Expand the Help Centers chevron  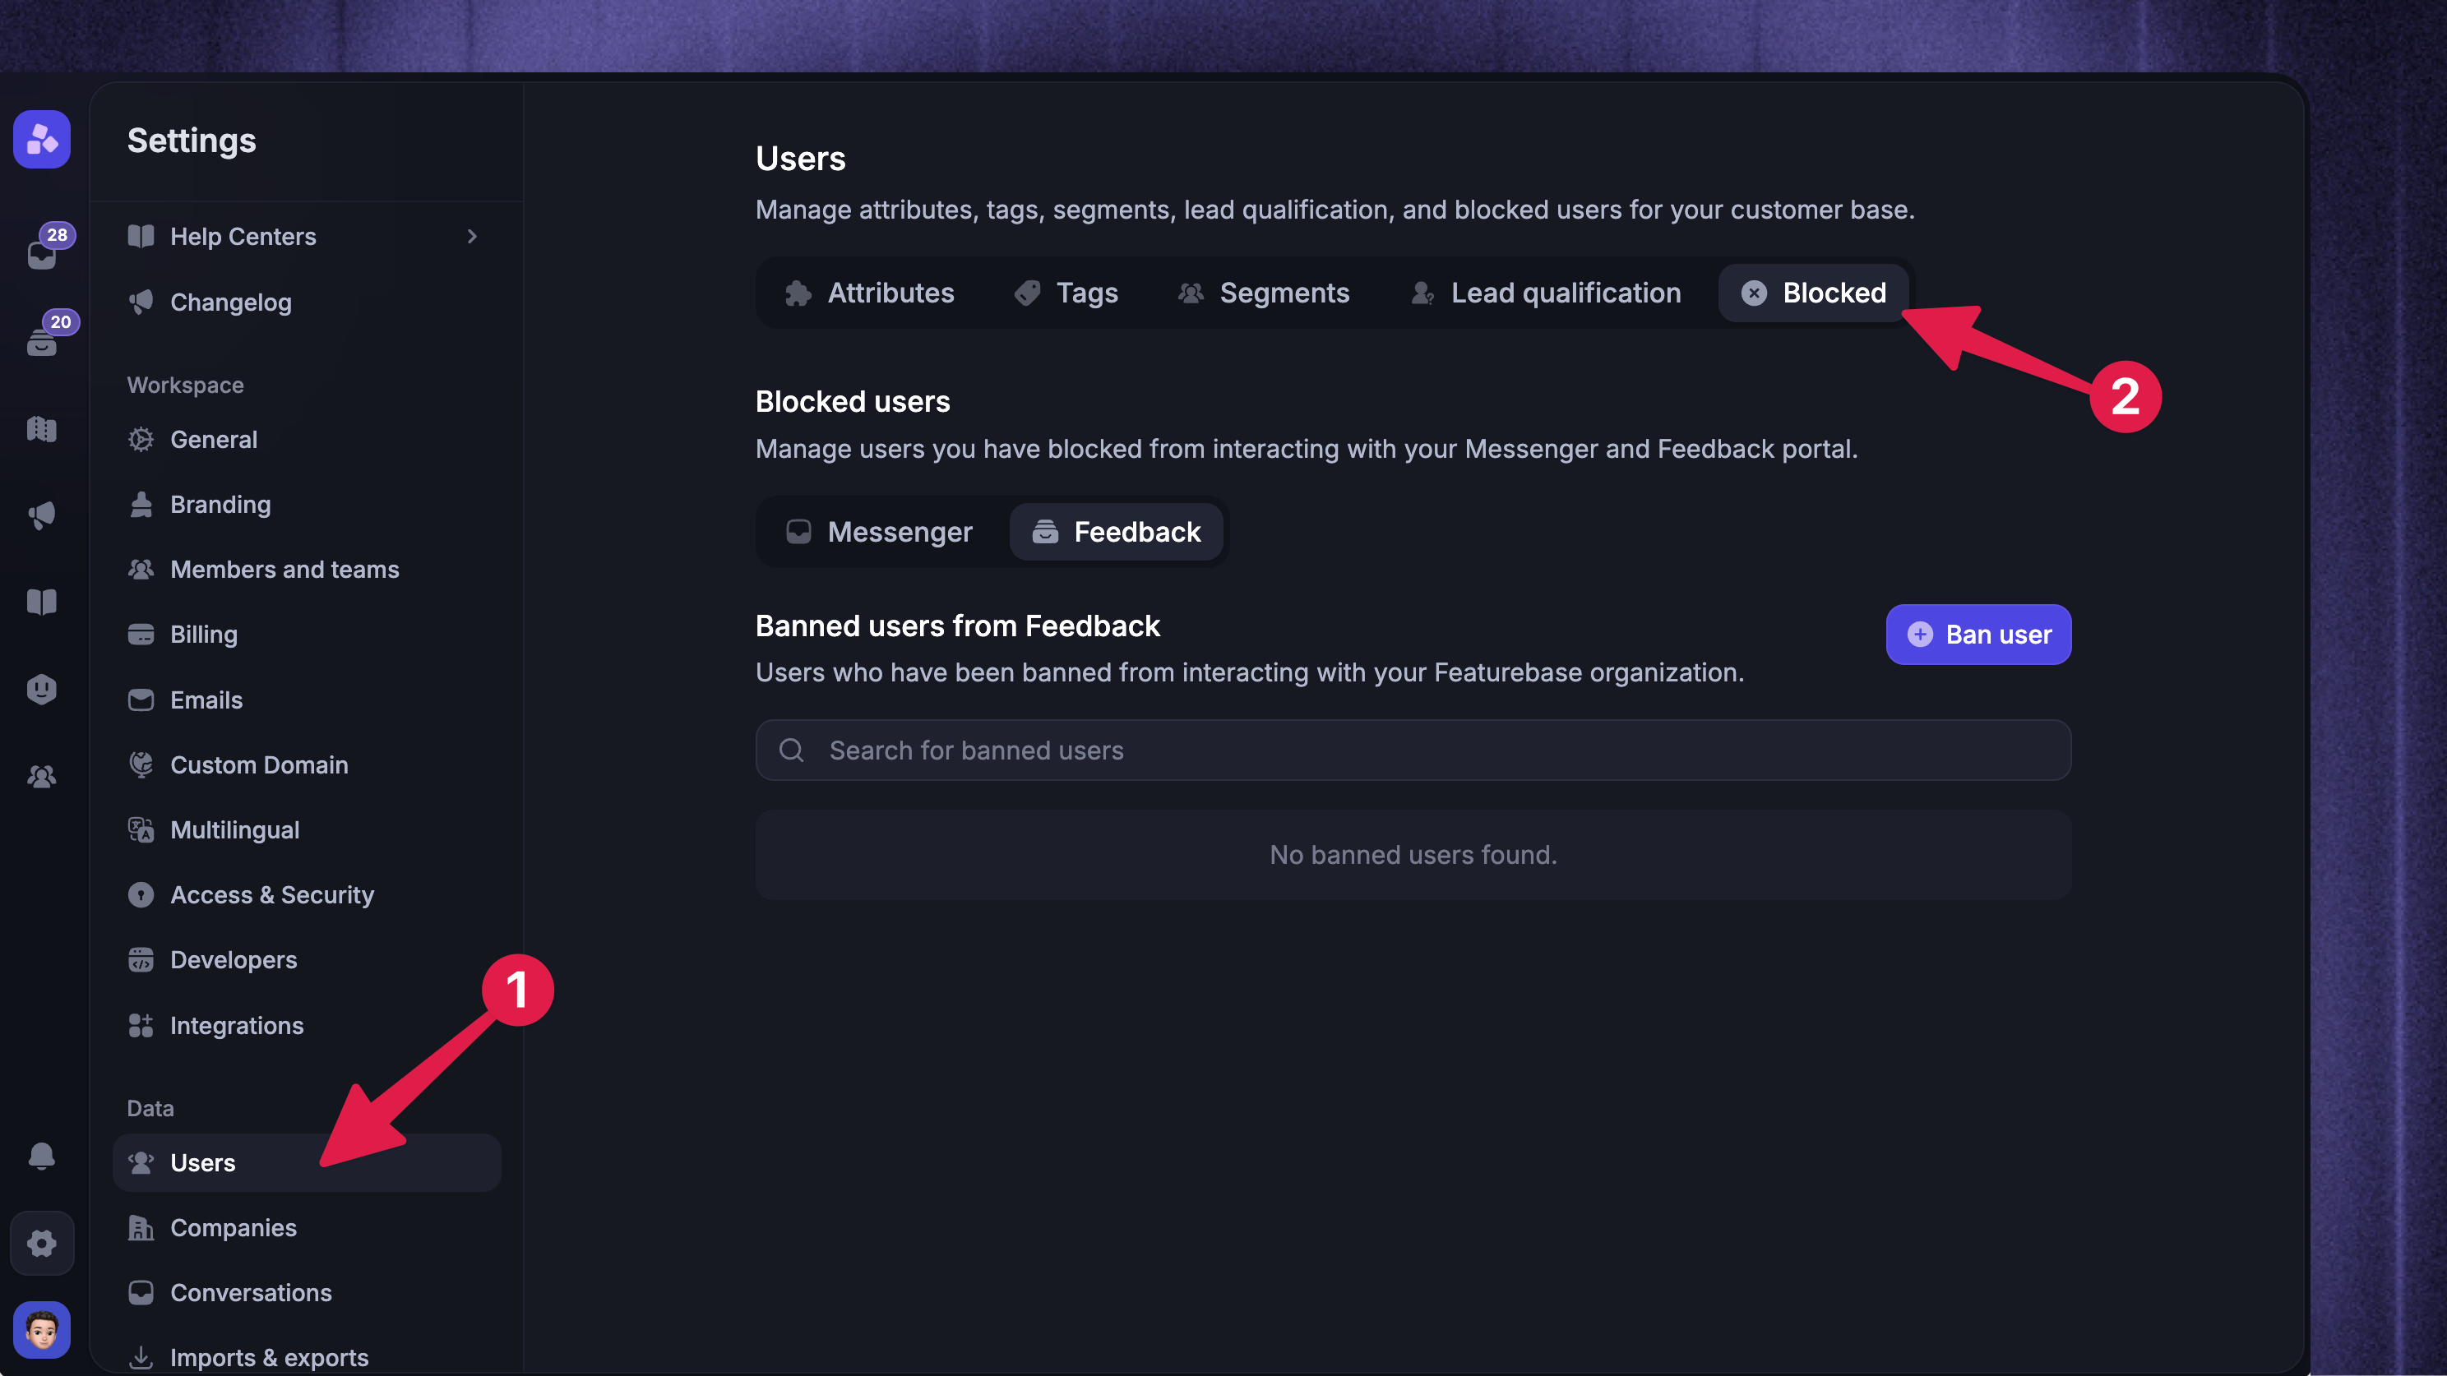click(x=472, y=237)
